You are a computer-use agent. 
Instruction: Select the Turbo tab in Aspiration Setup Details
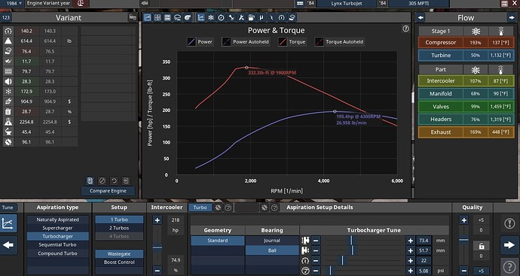click(200, 208)
